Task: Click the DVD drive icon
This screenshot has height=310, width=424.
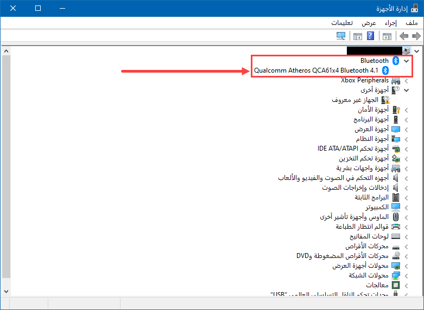Action: tap(396, 256)
